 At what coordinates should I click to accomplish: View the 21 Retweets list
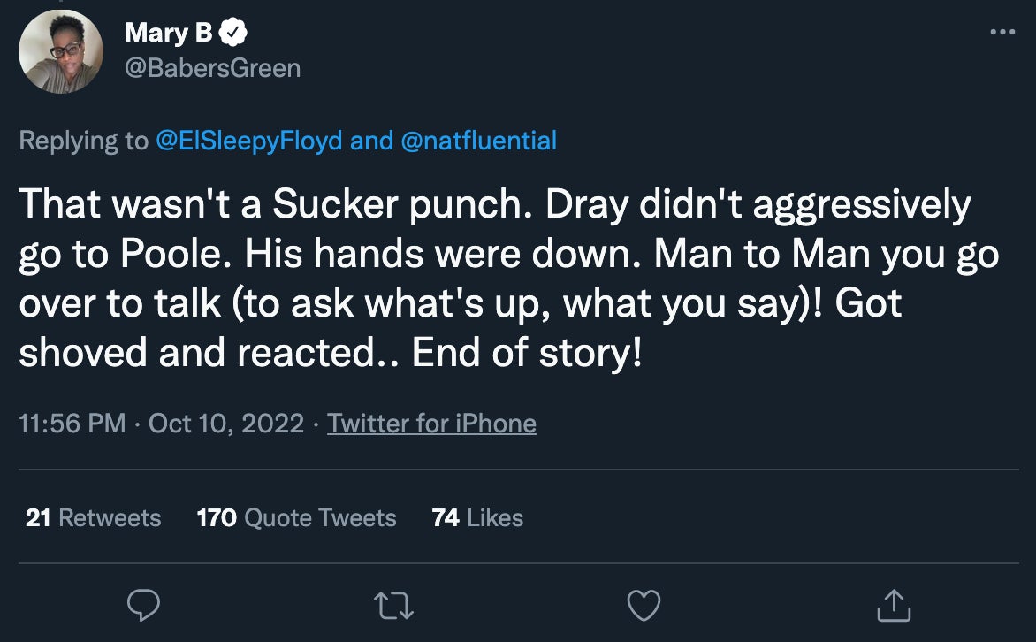94,517
